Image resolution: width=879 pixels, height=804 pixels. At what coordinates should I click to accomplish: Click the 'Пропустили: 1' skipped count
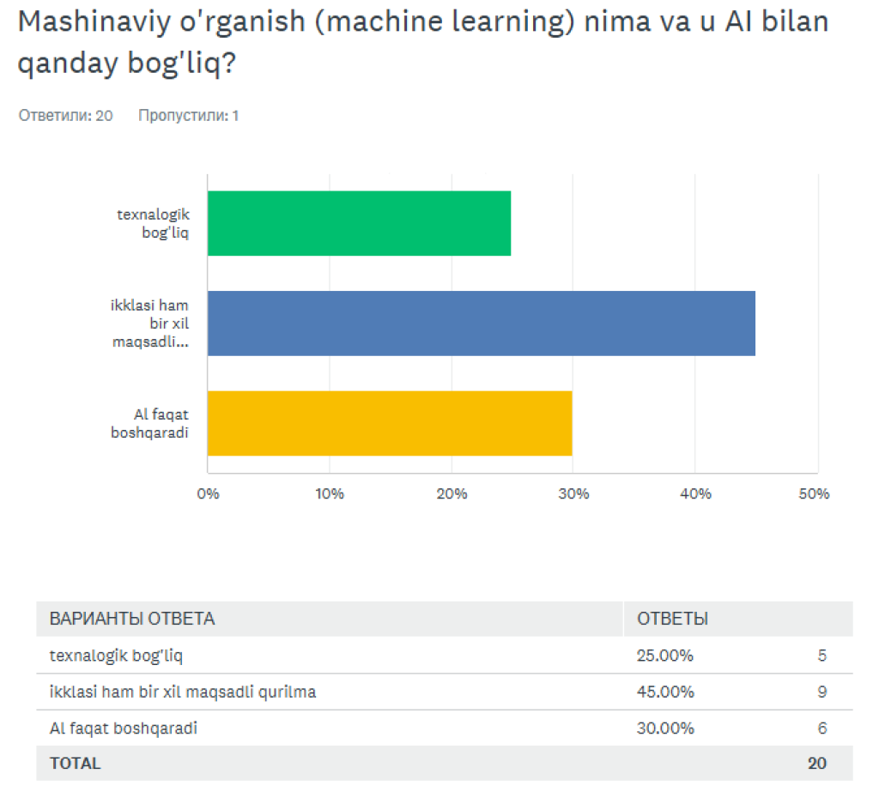click(188, 116)
